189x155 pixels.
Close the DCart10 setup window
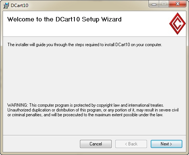178,4
